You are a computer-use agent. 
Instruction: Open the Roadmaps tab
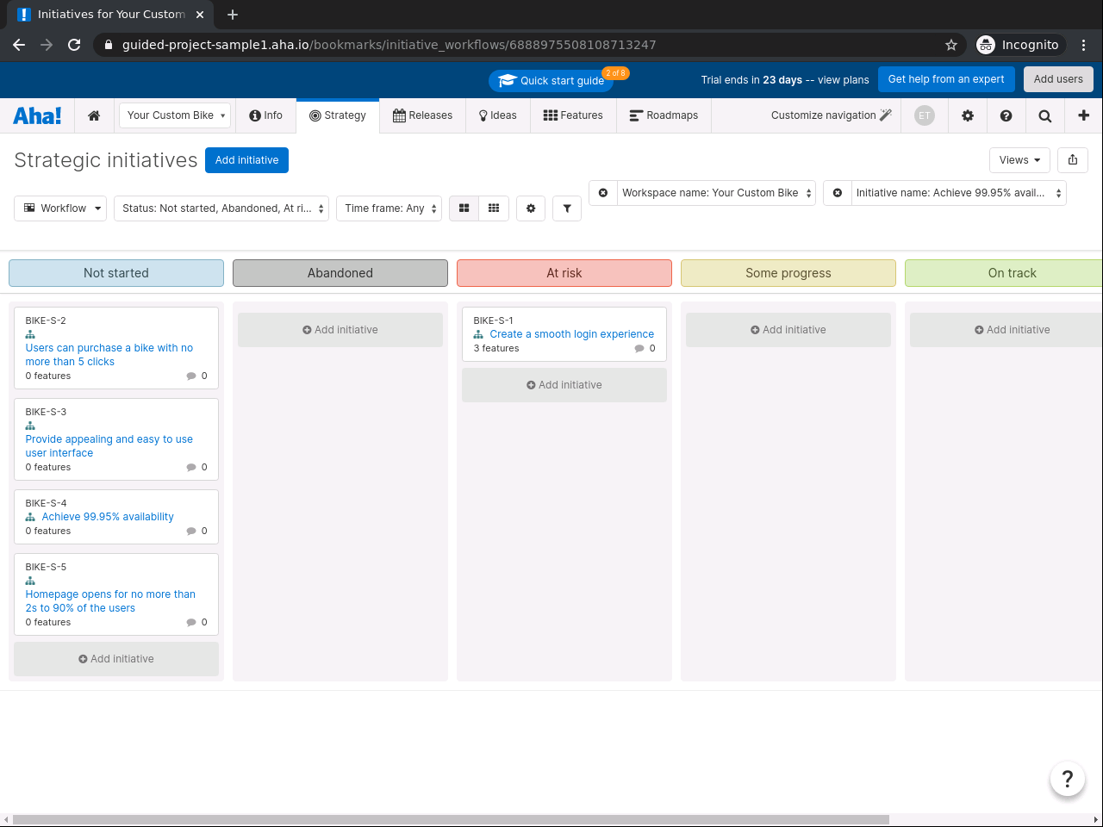(664, 115)
